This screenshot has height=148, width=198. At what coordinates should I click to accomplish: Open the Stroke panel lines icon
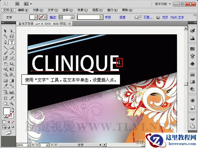tap(192, 75)
